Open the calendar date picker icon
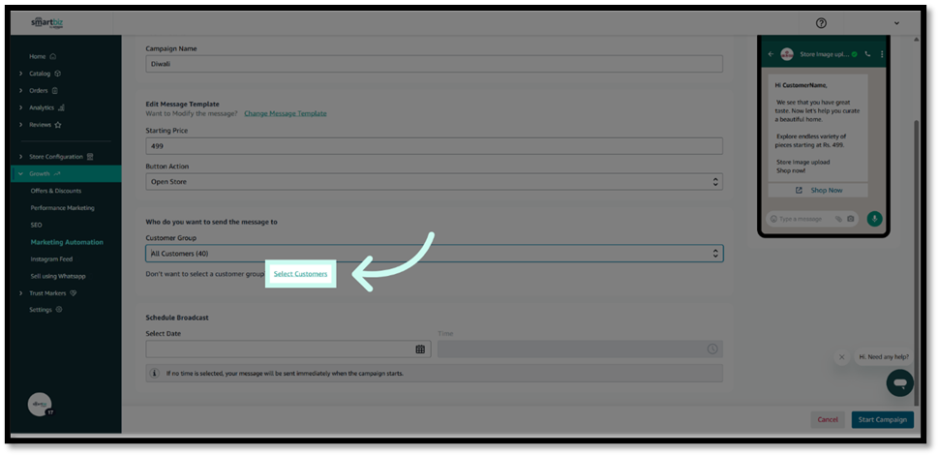The height and width of the screenshot is (456, 939). (x=420, y=350)
